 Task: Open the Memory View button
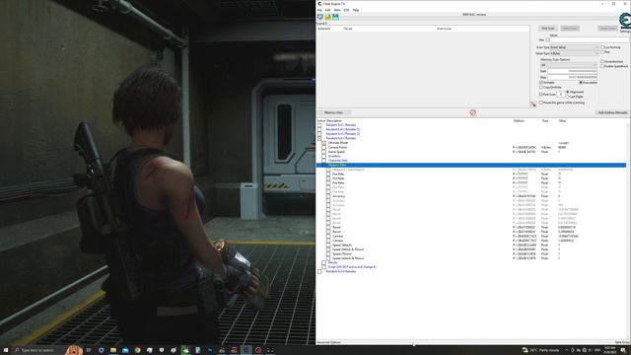(333, 112)
